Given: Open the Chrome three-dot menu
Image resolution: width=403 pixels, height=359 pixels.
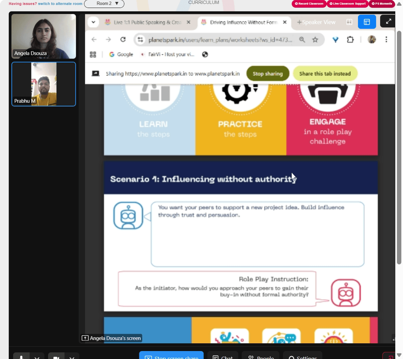Looking at the screenshot, I should click(386, 39).
